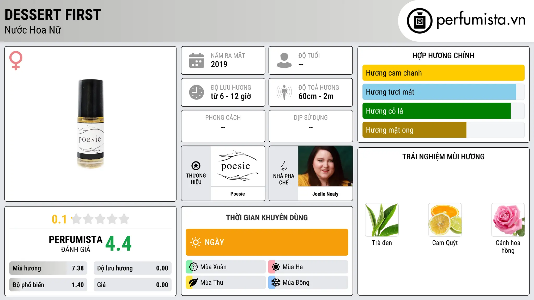Click the orange 0.1 user rating number
Image resolution: width=534 pixels, height=300 pixels.
[59, 219]
